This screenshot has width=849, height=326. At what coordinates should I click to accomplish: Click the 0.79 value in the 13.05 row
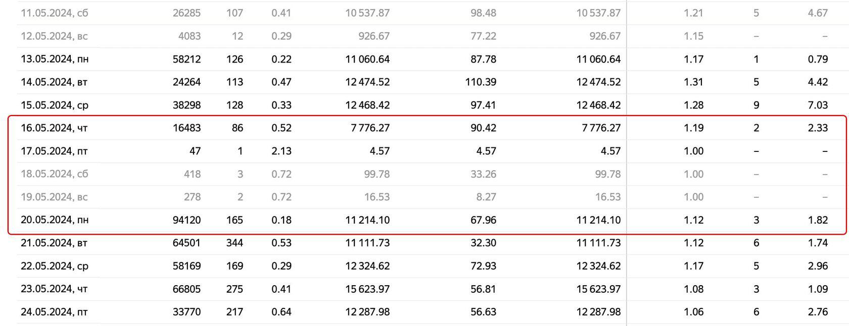point(817,60)
